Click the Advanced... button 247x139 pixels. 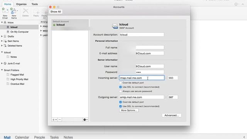[x=171, y=115]
